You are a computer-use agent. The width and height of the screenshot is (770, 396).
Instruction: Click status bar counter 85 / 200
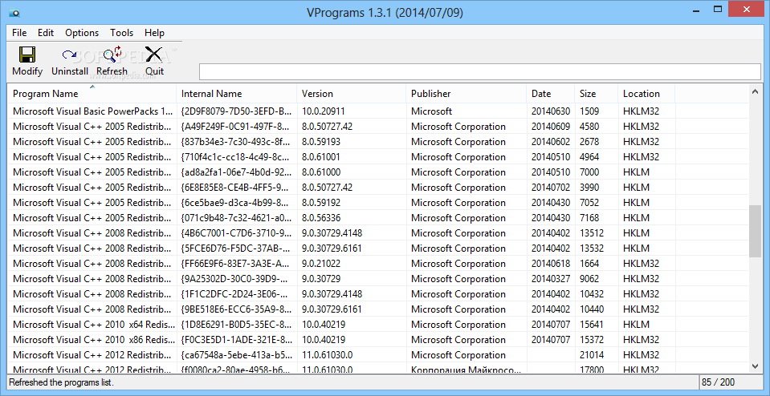tap(719, 382)
